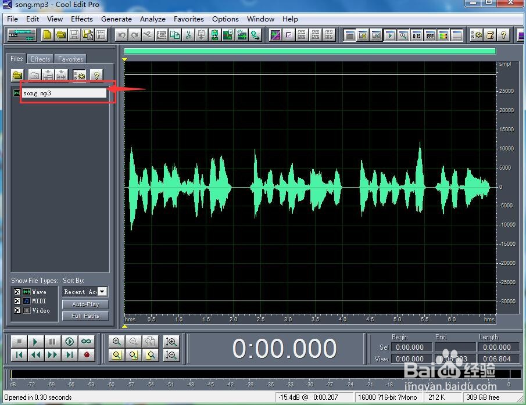Open a file with the toolbar folder icon
This screenshot has height=405, width=526.
[60, 35]
